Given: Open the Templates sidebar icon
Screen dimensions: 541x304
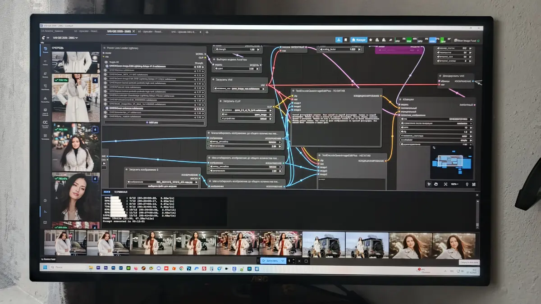Looking at the screenshot, I should click(46, 137).
